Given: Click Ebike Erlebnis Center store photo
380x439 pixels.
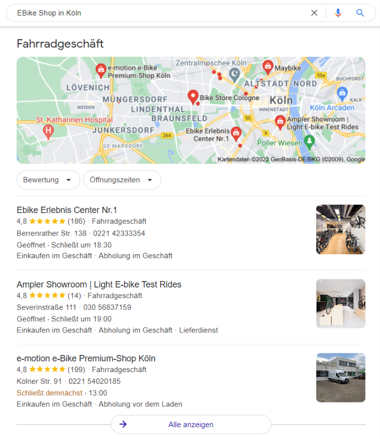Looking at the screenshot, I should click(340, 229).
